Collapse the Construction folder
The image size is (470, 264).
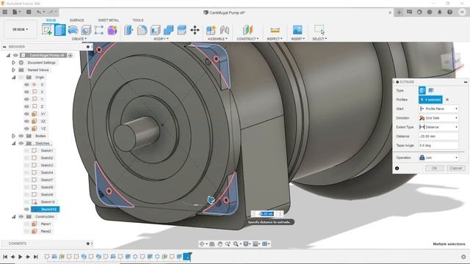[x=13, y=216]
